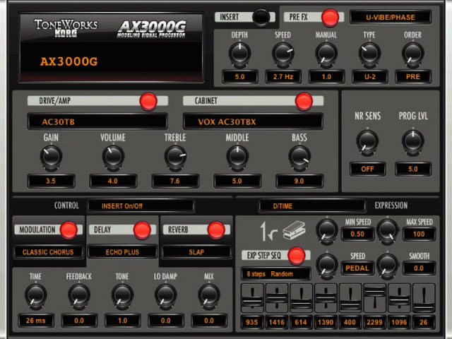
Task: Click the step slider above 1416
Action: click(x=277, y=298)
